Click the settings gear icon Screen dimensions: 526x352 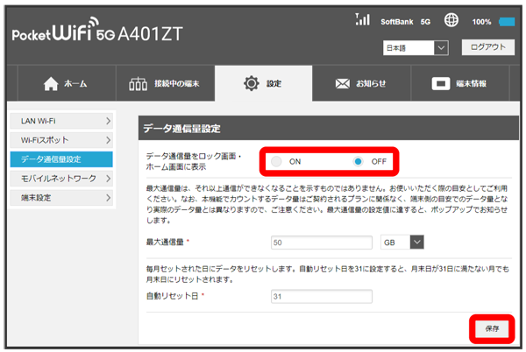[251, 84]
